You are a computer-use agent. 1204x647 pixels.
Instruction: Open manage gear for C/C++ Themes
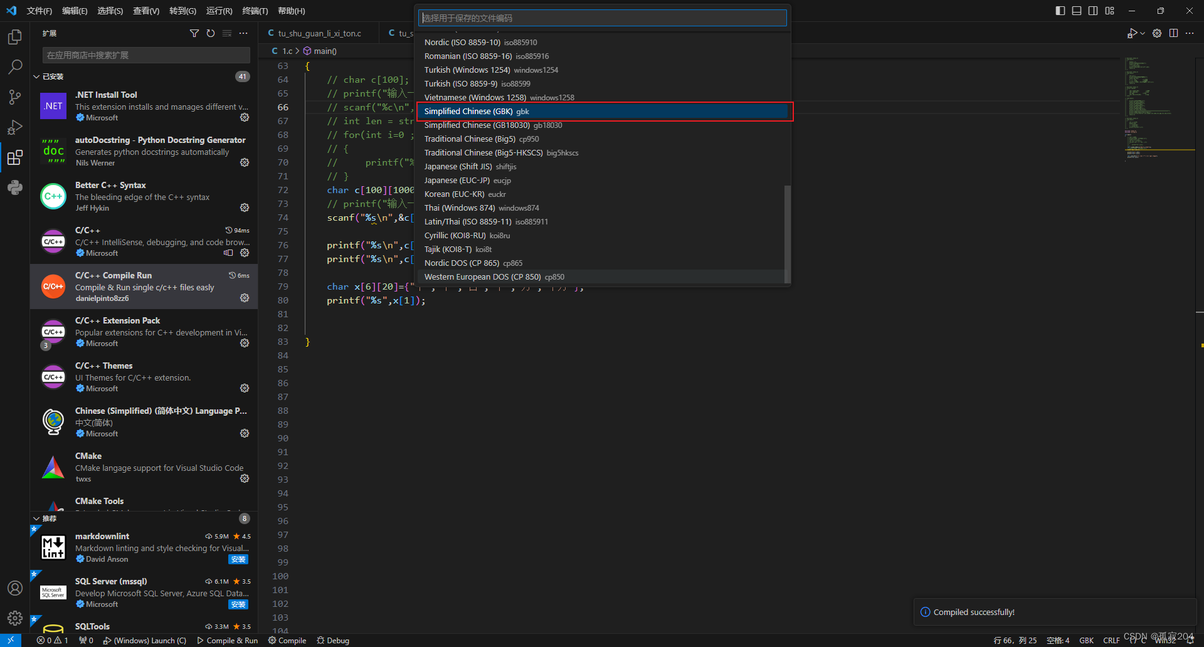click(x=245, y=388)
